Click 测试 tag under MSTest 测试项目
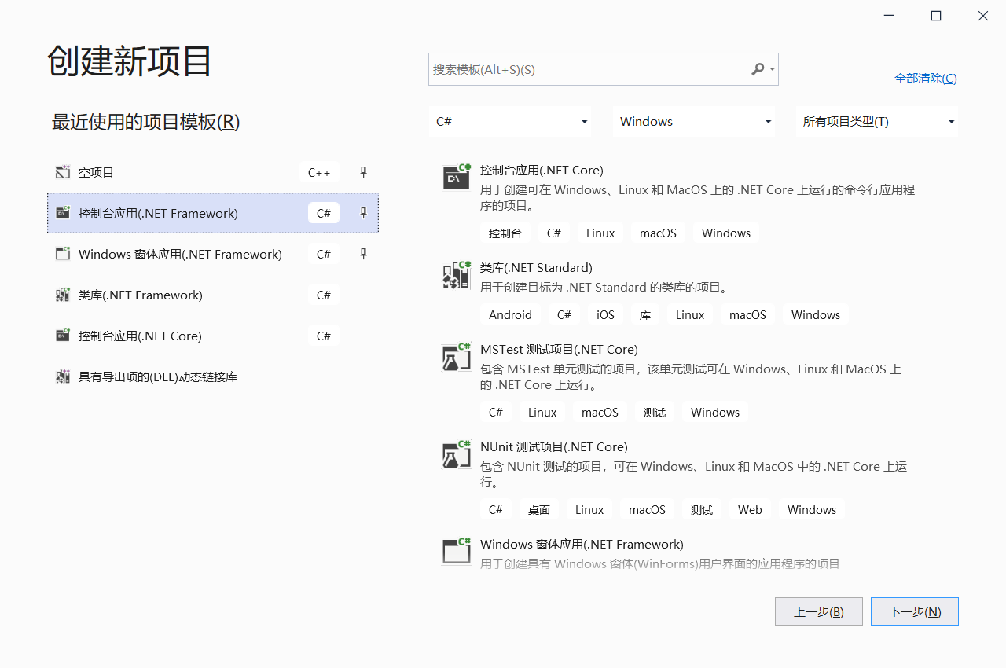 (x=655, y=412)
